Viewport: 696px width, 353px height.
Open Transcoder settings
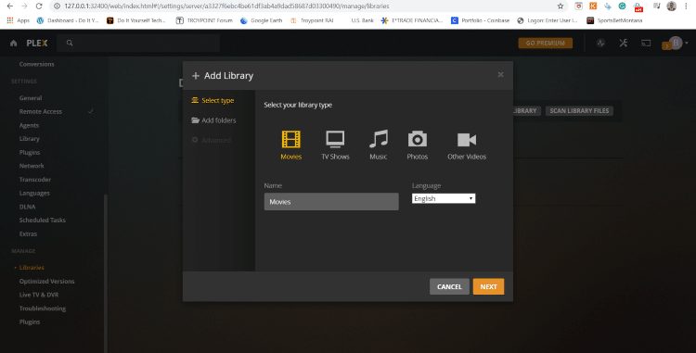(35, 180)
